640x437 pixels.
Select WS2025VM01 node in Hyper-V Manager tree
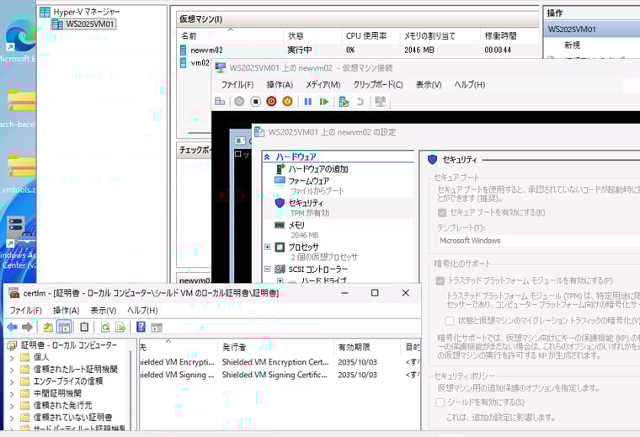[83, 24]
